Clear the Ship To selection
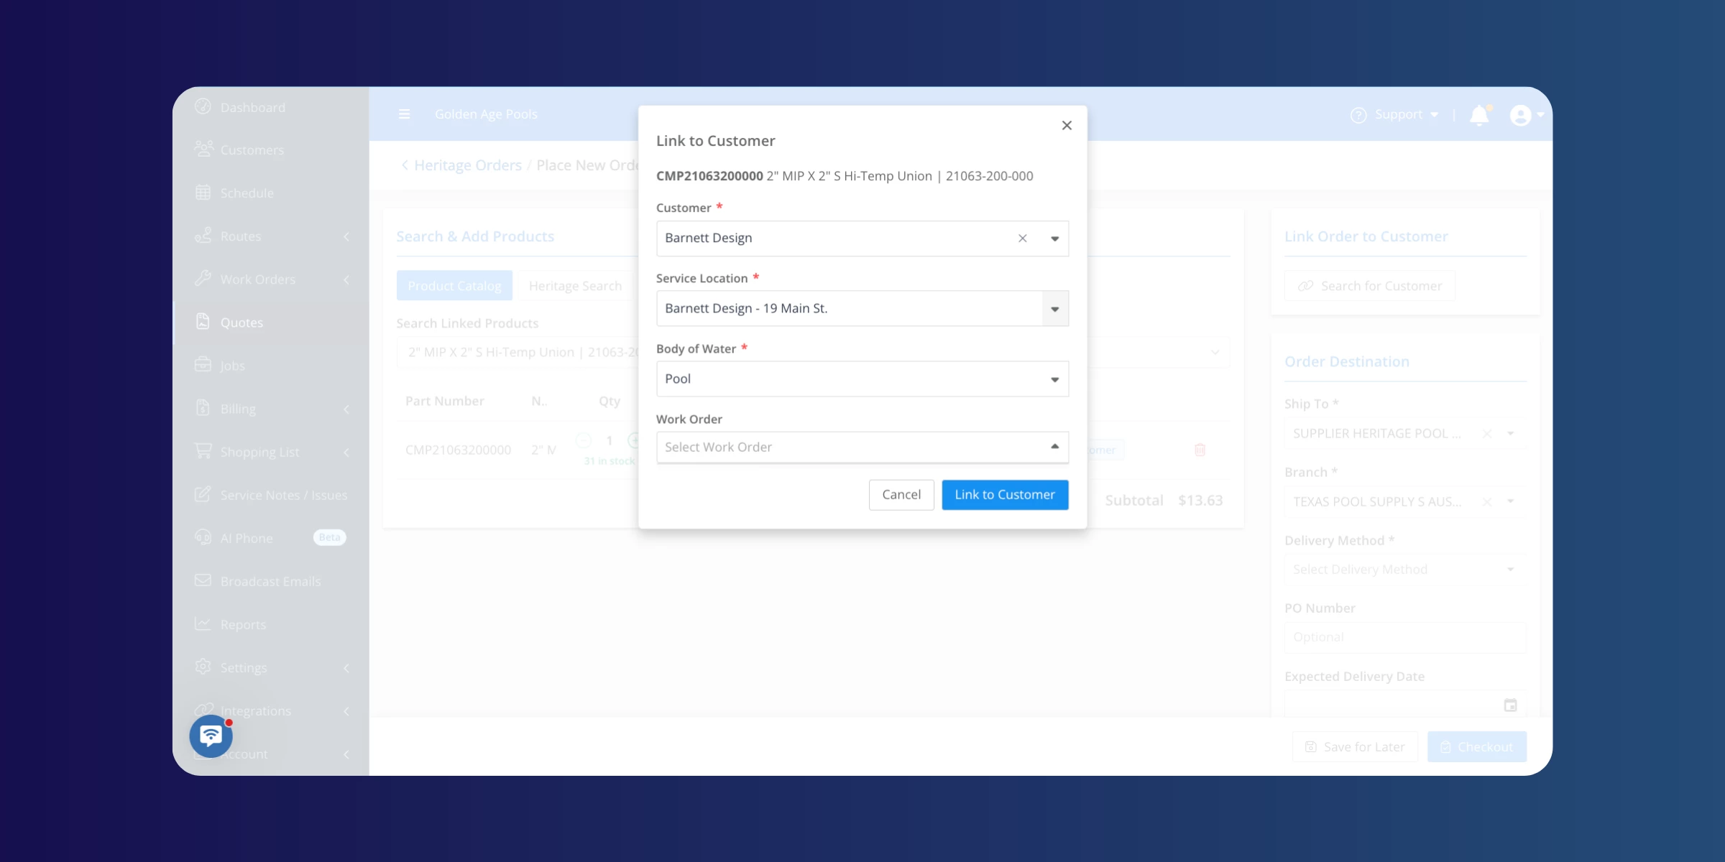The width and height of the screenshot is (1725, 862). coord(1487,433)
